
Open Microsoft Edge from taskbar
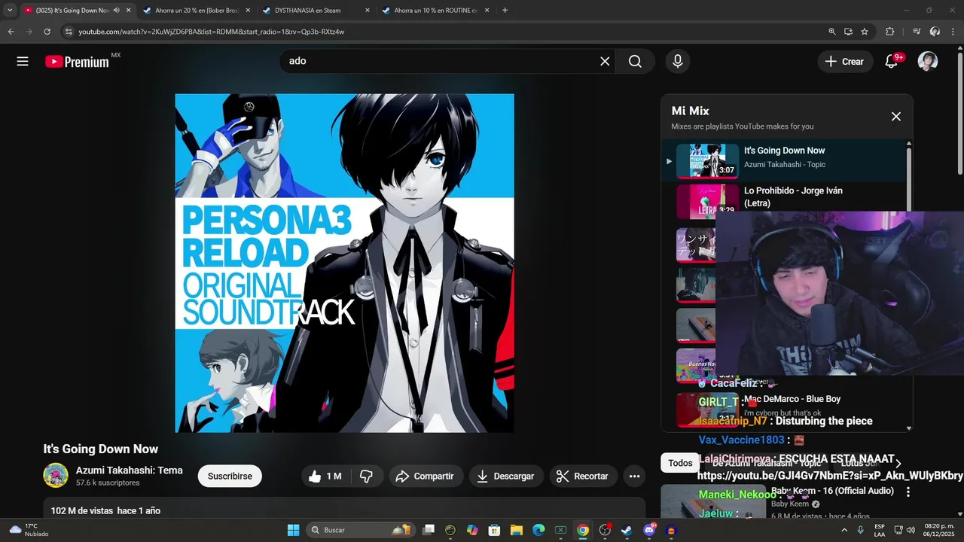click(538, 530)
